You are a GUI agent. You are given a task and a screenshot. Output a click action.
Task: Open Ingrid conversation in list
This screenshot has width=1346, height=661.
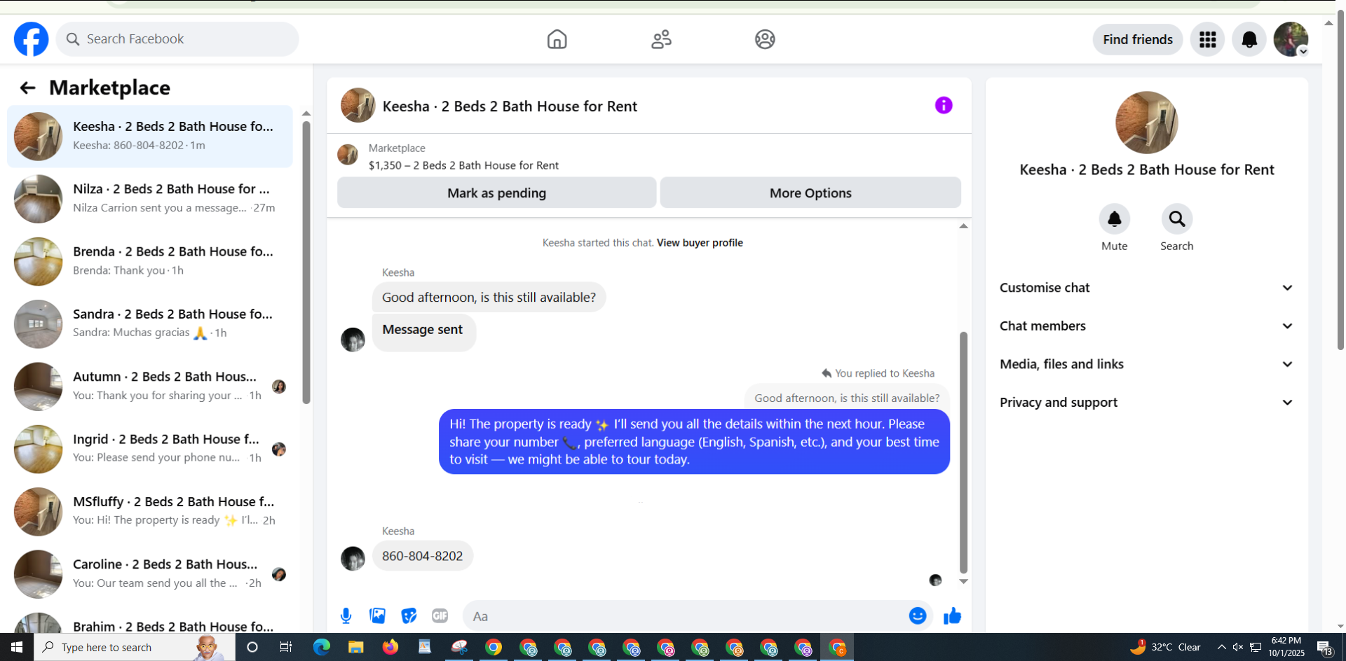(x=150, y=449)
